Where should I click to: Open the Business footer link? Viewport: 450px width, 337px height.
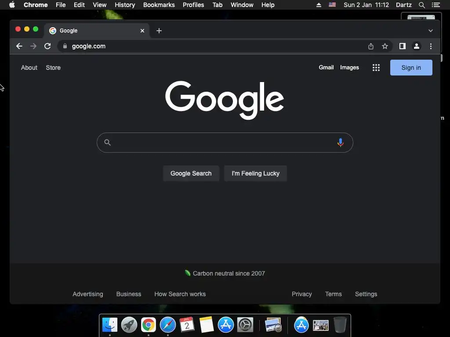(129, 294)
